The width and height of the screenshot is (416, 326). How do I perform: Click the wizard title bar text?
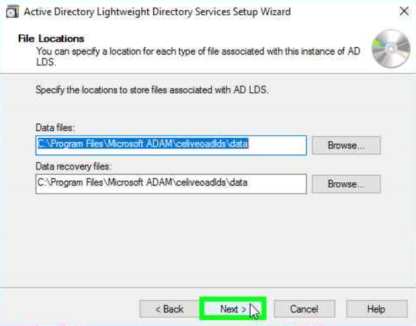pyautogui.click(x=157, y=11)
